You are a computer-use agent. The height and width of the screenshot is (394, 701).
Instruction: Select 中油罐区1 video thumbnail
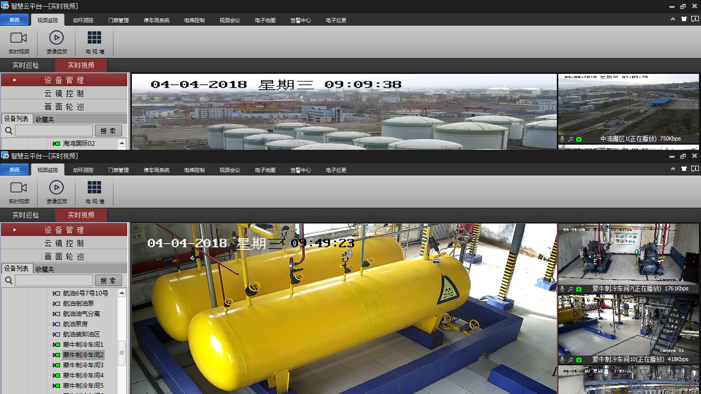629,105
